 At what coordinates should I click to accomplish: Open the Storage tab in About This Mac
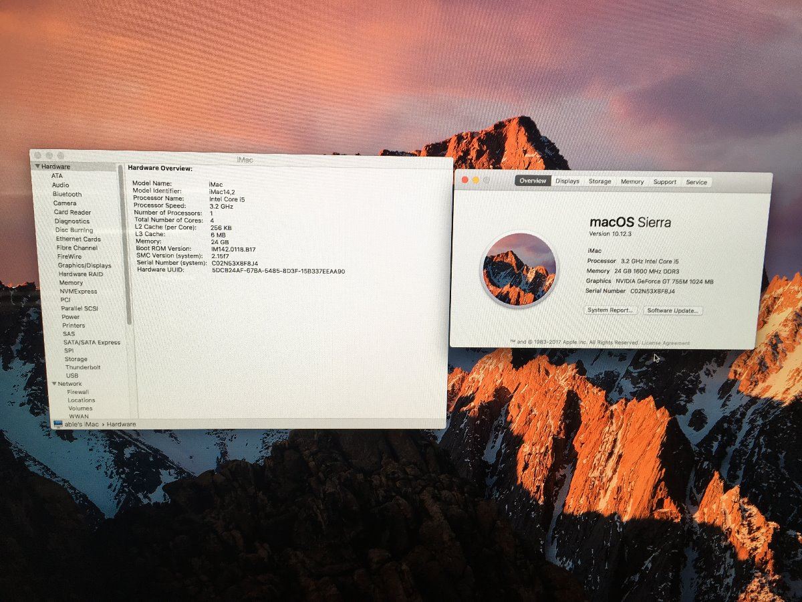pos(599,181)
